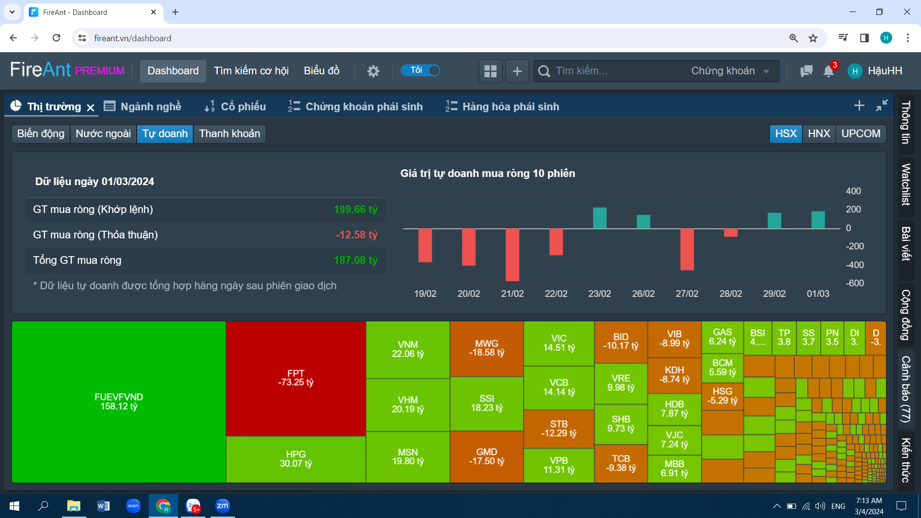Expand the Chứng khoán search dropdown

[730, 71]
